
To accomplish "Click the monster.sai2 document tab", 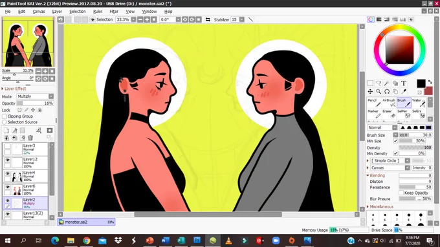I will [87, 222].
